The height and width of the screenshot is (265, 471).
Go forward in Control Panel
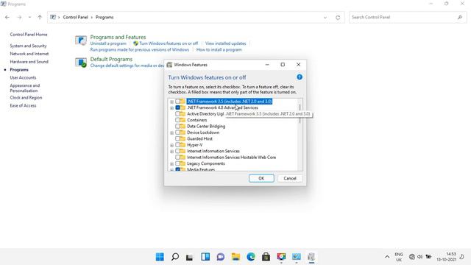click(x=19, y=18)
